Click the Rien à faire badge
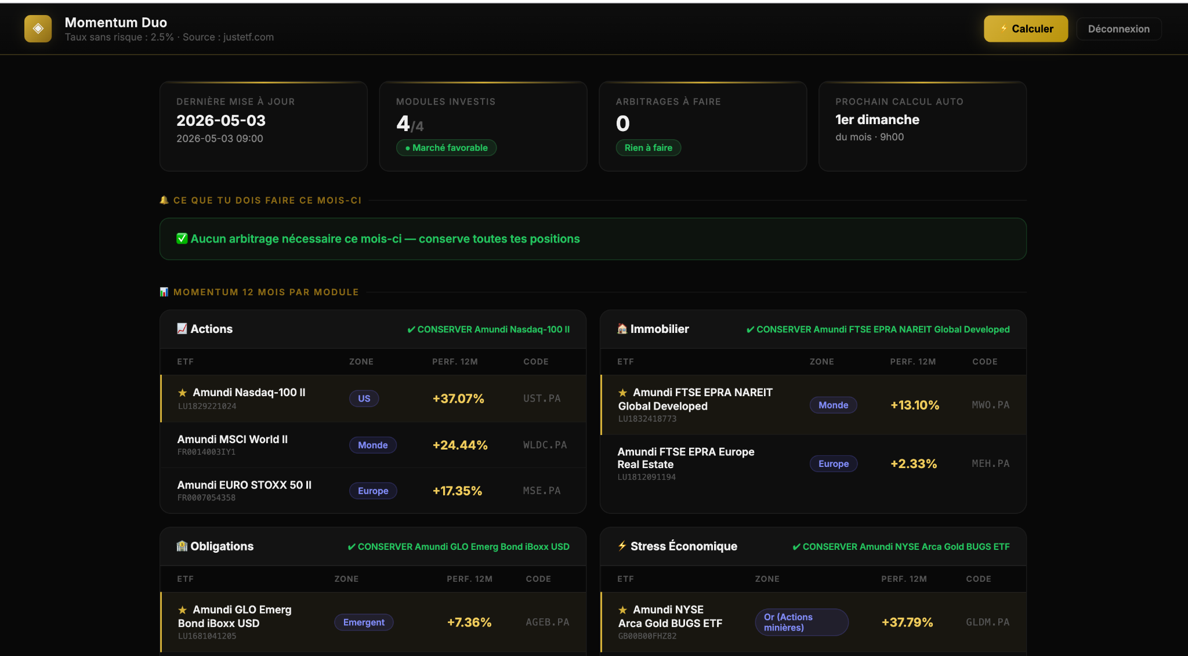1188x656 pixels. (x=649, y=148)
